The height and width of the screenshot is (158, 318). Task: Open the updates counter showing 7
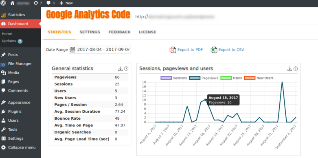38,3
